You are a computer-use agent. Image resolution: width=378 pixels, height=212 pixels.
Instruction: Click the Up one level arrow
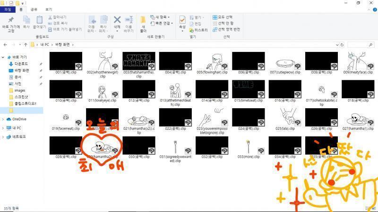pos(26,45)
